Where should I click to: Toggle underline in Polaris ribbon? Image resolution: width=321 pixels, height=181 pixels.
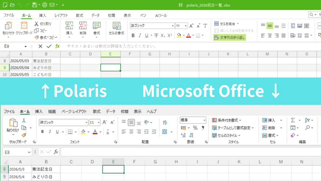[x=147, y=36]
